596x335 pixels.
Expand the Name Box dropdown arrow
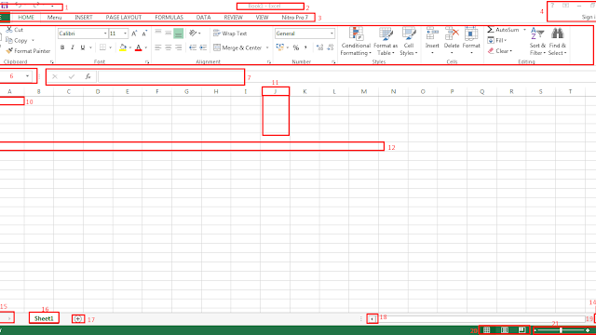coord(27,76)
